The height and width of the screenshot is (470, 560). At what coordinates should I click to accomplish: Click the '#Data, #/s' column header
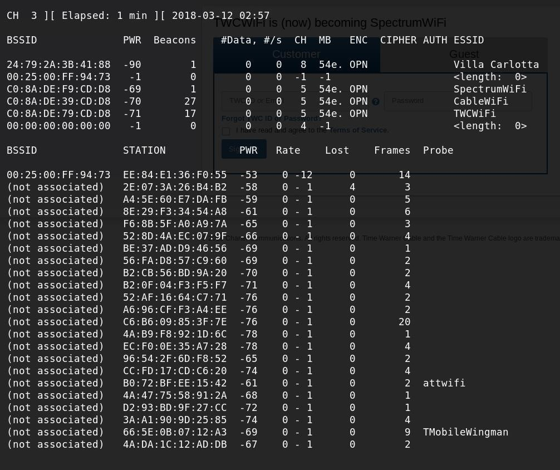[x=251, y=40]
